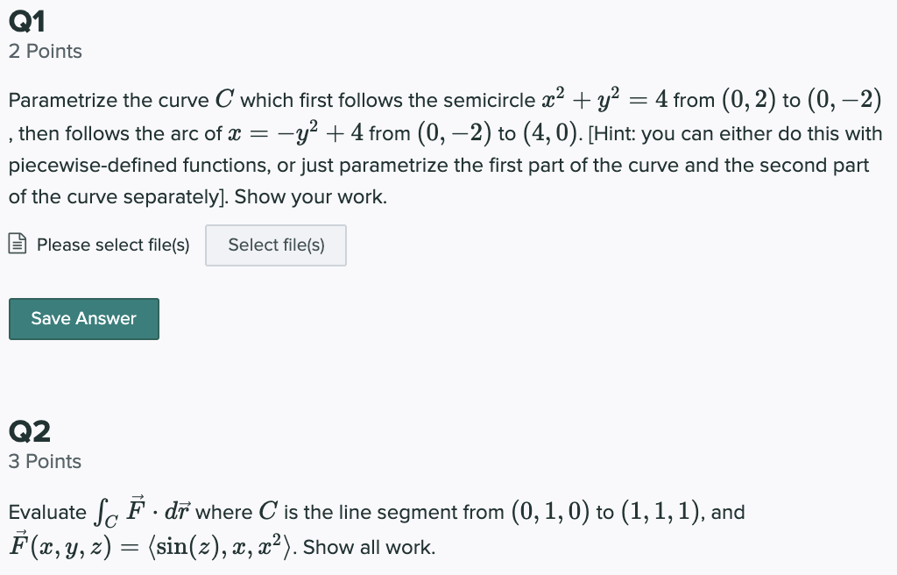This screenshot has height=575, width=897.
Task: Click the document icon next to Please select file(s)
Action: (17, 244)
